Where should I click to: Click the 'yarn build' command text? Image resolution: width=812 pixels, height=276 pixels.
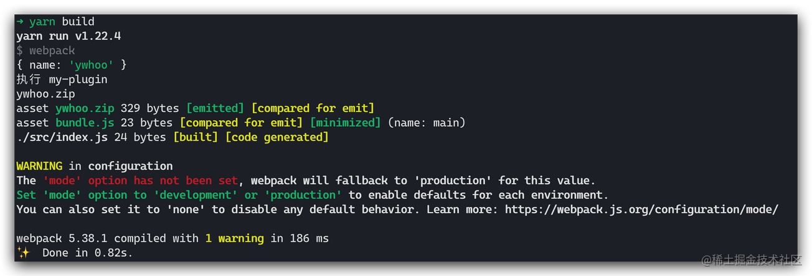[x=62, y=22]
